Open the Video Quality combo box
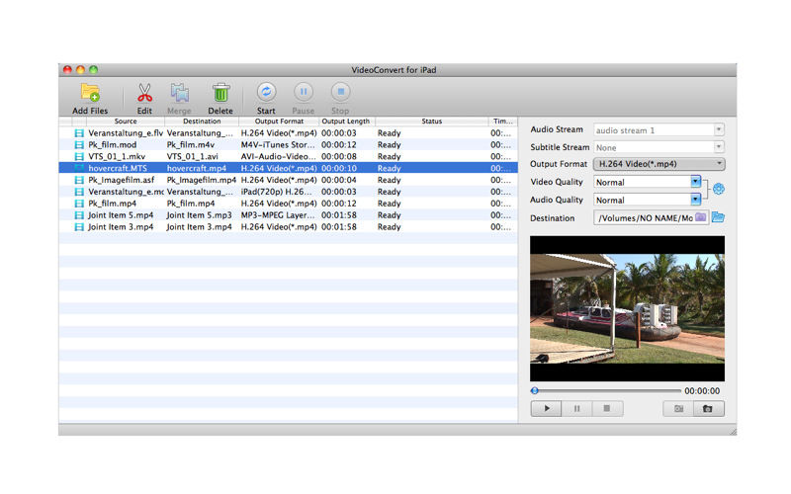This screenshot has width=791, height=494. (695, 182)
